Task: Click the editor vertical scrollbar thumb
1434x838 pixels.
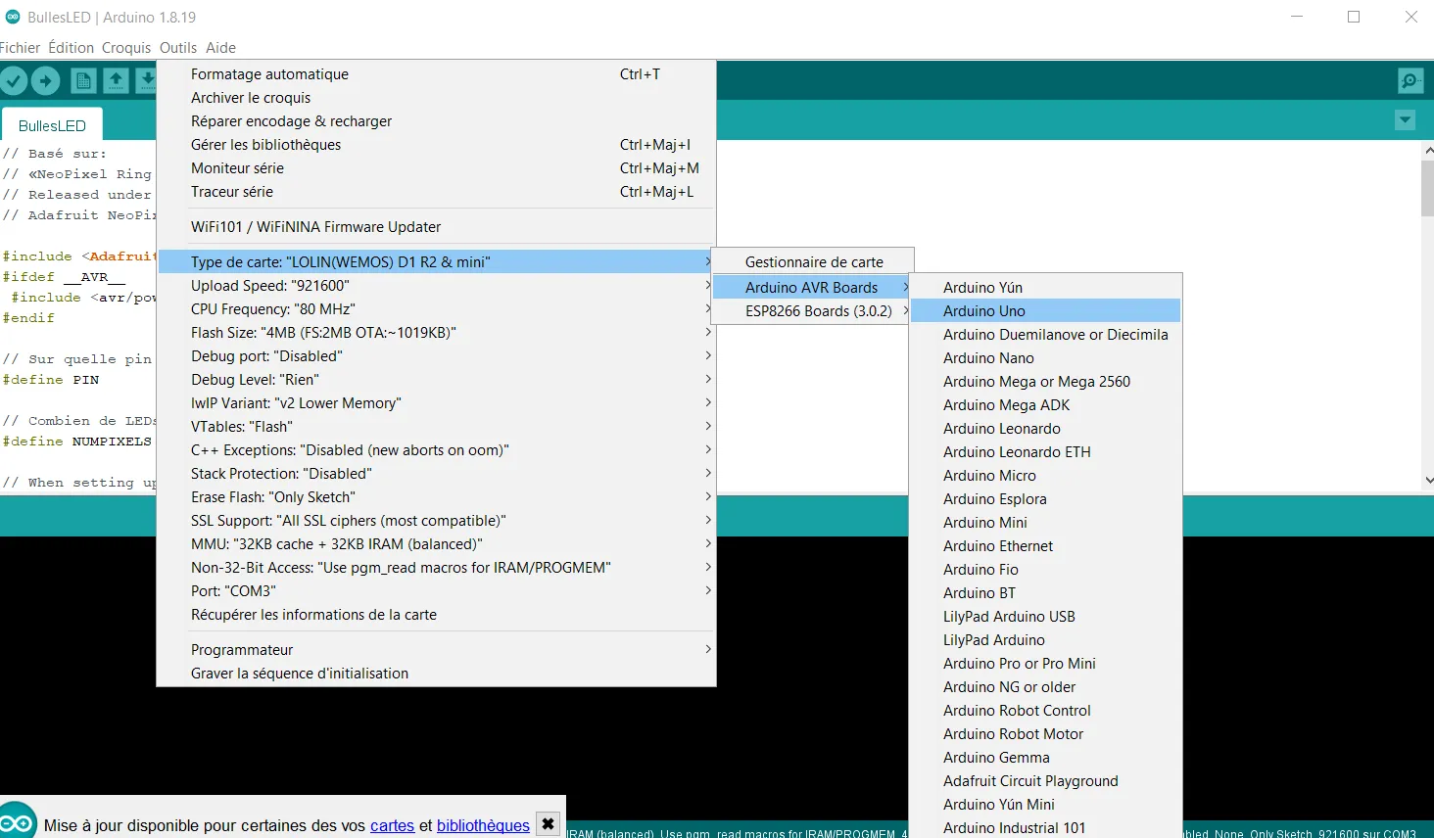Action: point(1427,189)
